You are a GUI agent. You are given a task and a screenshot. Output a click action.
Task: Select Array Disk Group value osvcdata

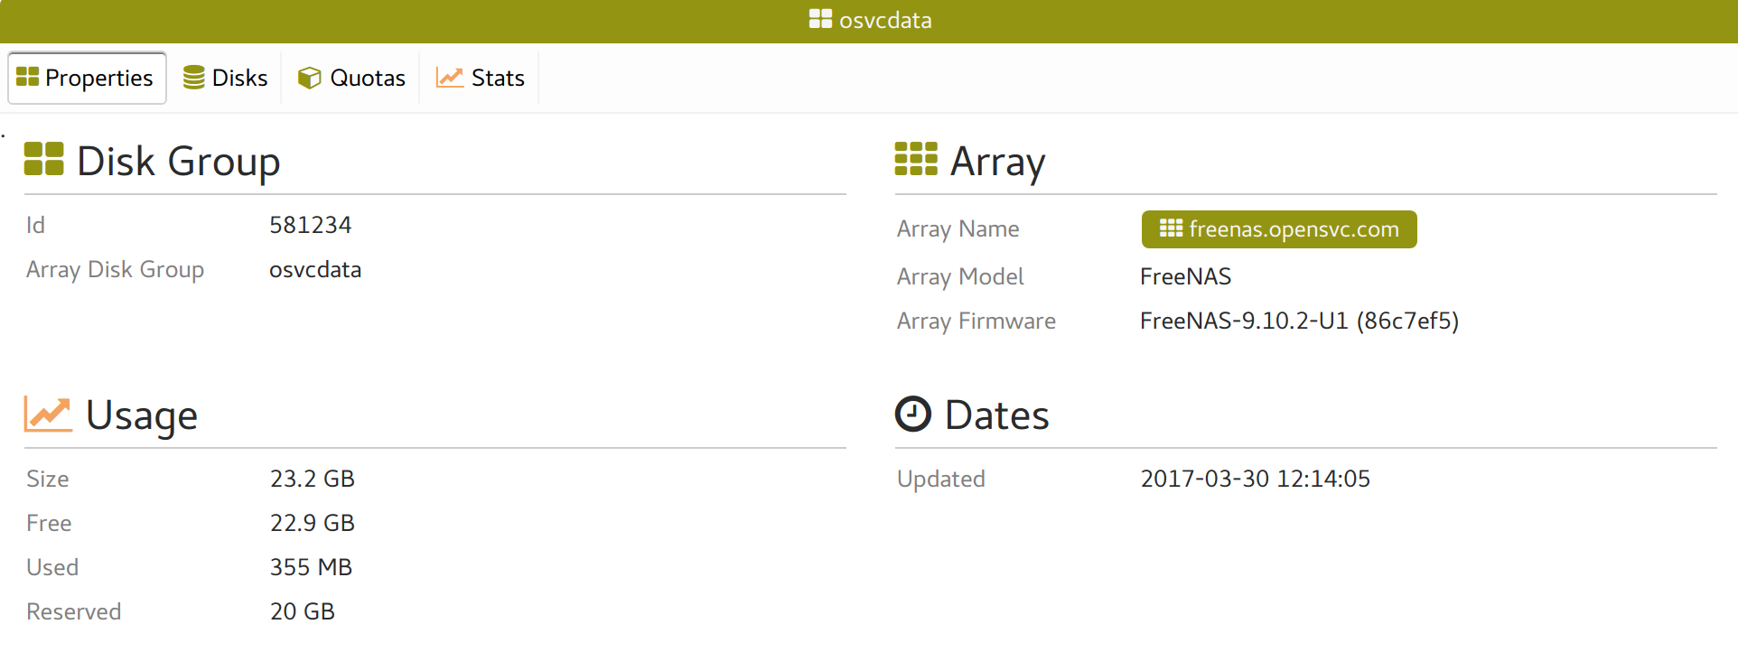[x=315, y=269]
